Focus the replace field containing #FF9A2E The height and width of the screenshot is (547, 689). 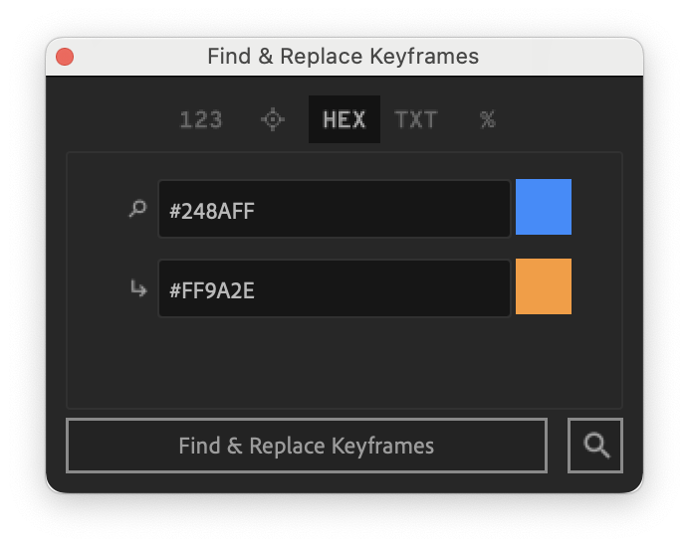coord(335,288)
